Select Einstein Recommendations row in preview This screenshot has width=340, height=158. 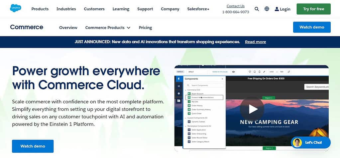click(x=204, y=97)
